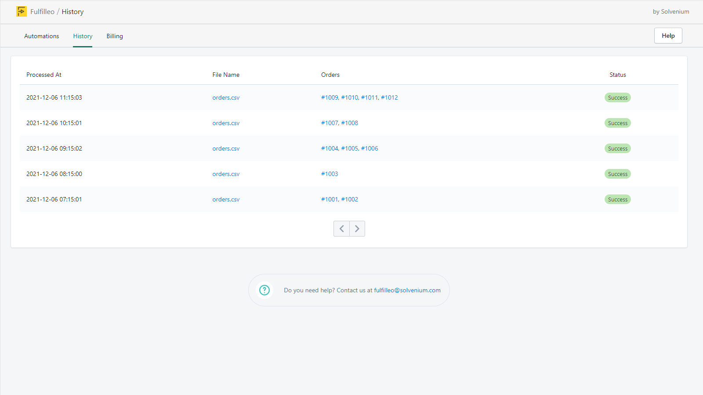Click Success badge for 07:15:01 row
703x395 pixels.
pyautogui.click(x=617, y=199)
